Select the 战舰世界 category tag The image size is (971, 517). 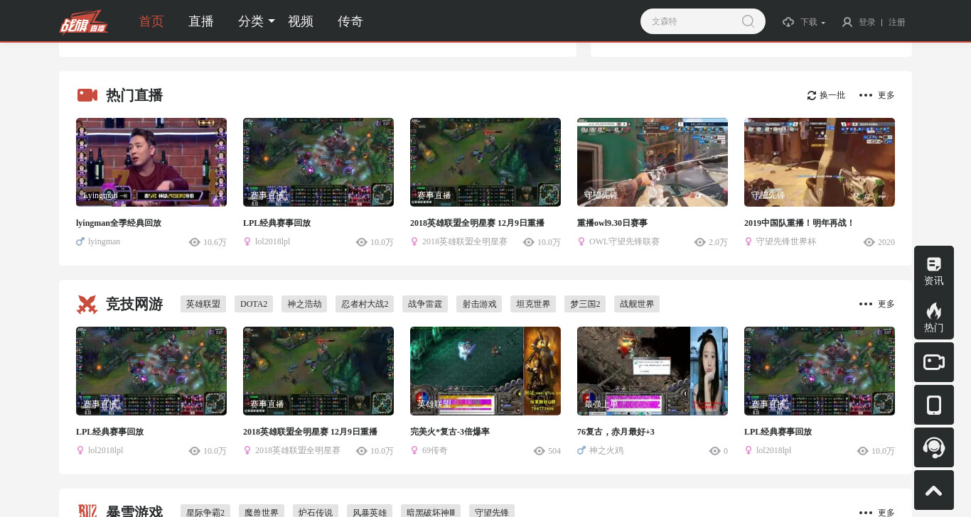[637, 304]
